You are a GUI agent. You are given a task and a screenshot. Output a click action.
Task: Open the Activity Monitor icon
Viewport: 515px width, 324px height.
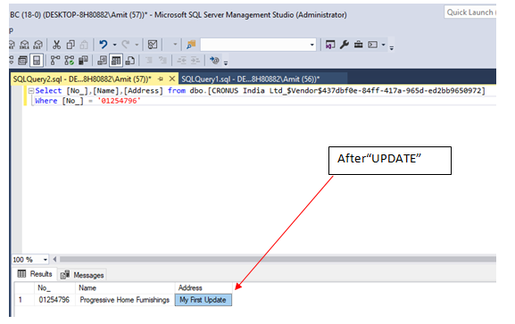153,45
